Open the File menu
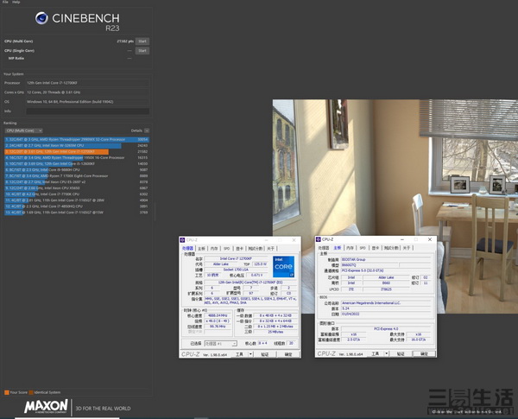The image size is (518, 419). click(x=5, y=3)
